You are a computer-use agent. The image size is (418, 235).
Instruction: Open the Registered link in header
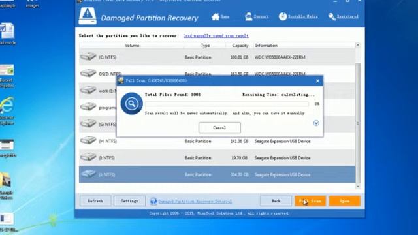pos(347,16)
